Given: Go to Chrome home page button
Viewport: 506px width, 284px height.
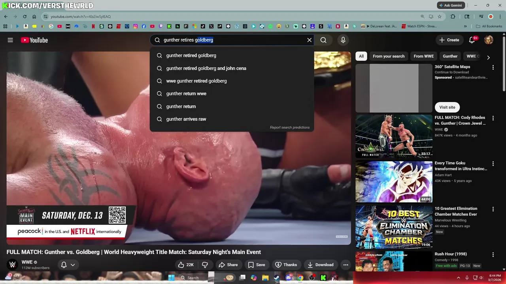Looking at the screenshot, I should click(x=34, y=17).
